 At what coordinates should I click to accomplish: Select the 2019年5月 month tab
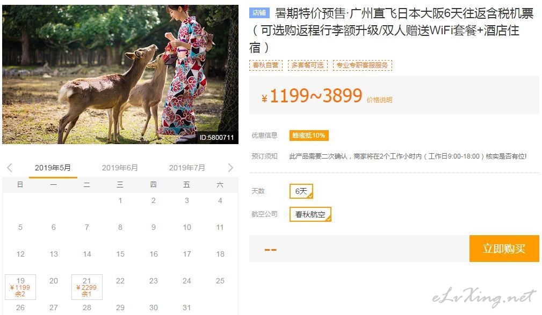53,168
